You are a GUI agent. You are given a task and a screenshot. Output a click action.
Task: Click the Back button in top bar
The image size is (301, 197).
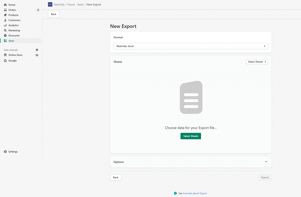click(54, 14)
